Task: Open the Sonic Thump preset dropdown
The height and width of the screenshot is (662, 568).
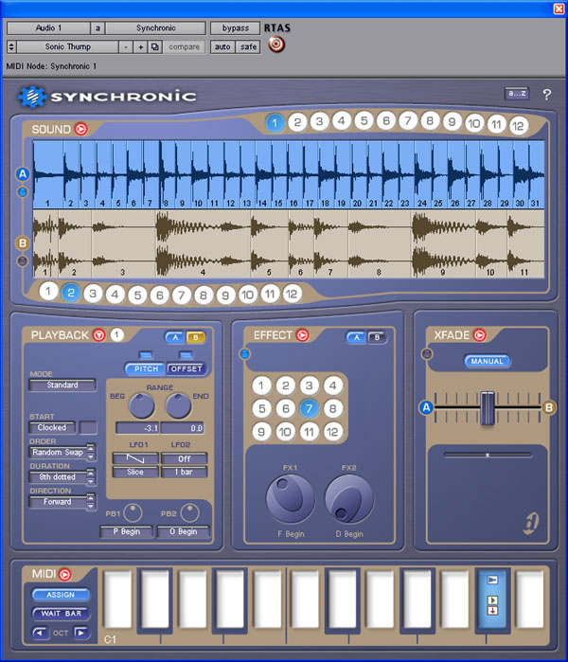Action: (x=67, y=46)
